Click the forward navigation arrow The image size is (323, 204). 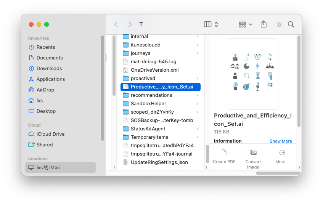point(130,24)
